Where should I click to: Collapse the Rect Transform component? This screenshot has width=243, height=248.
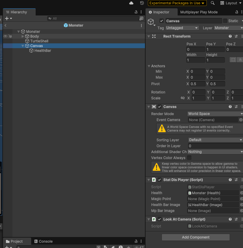coord(149,36)
